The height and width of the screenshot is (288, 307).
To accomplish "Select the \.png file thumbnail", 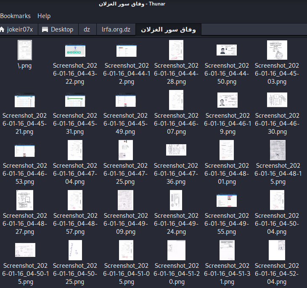I will click(25, 50).
